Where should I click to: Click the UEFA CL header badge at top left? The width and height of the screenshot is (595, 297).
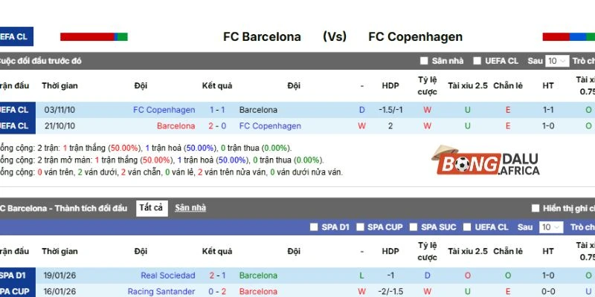coord(16,36)
